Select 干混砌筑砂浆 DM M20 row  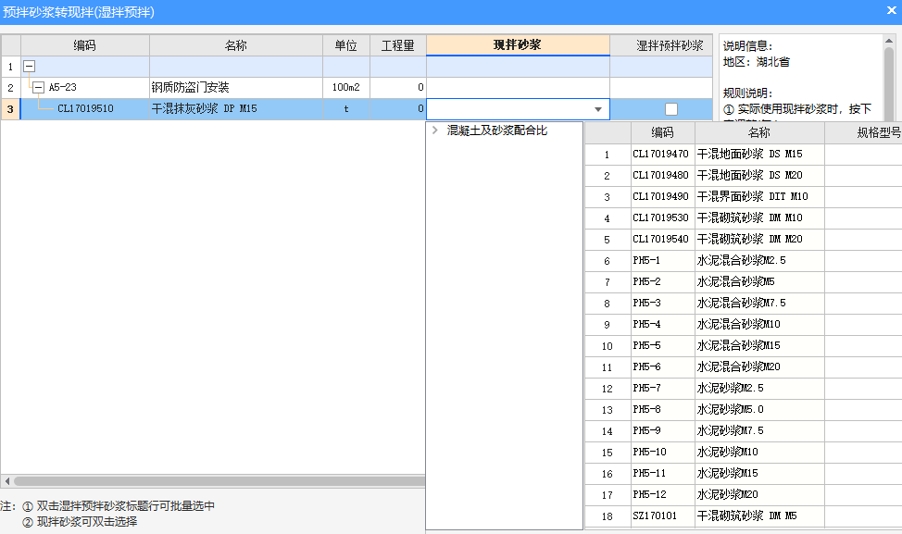point(744,239)
